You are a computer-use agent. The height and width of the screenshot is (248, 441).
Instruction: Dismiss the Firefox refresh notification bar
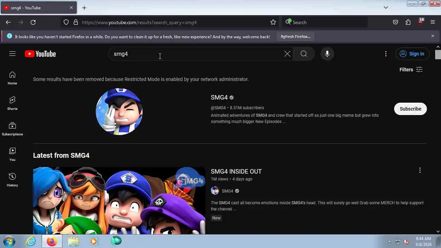[x=433, y=36]
